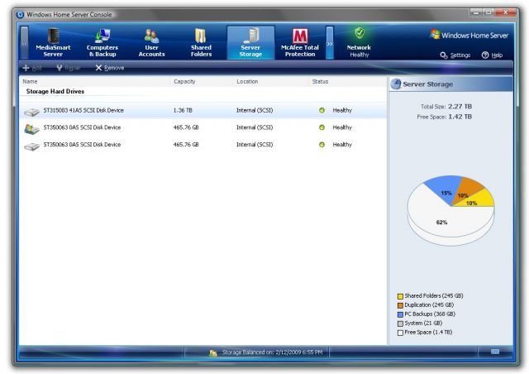Sort list by Status column header

tap(320, 81)
